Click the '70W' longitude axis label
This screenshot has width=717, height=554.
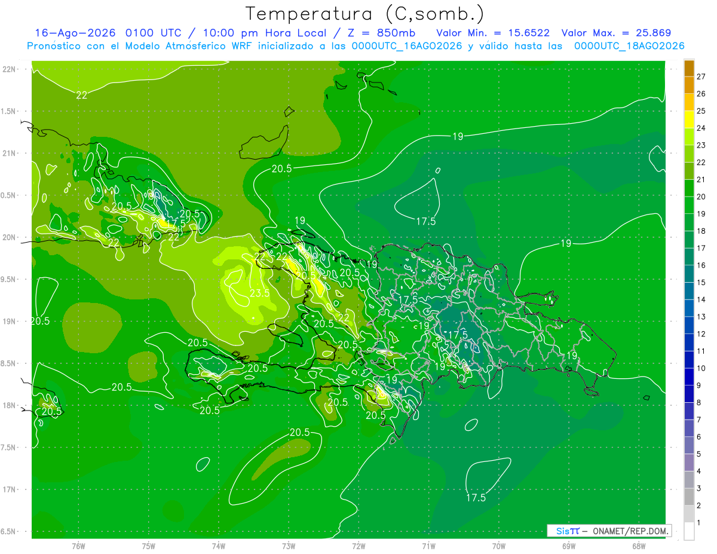click(499, 546)
